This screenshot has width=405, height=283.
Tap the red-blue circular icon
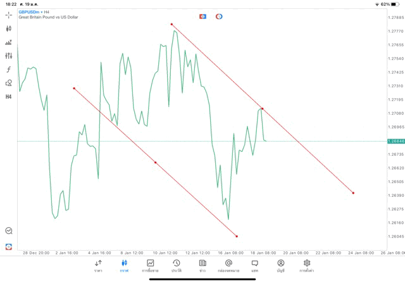[219, 16]
